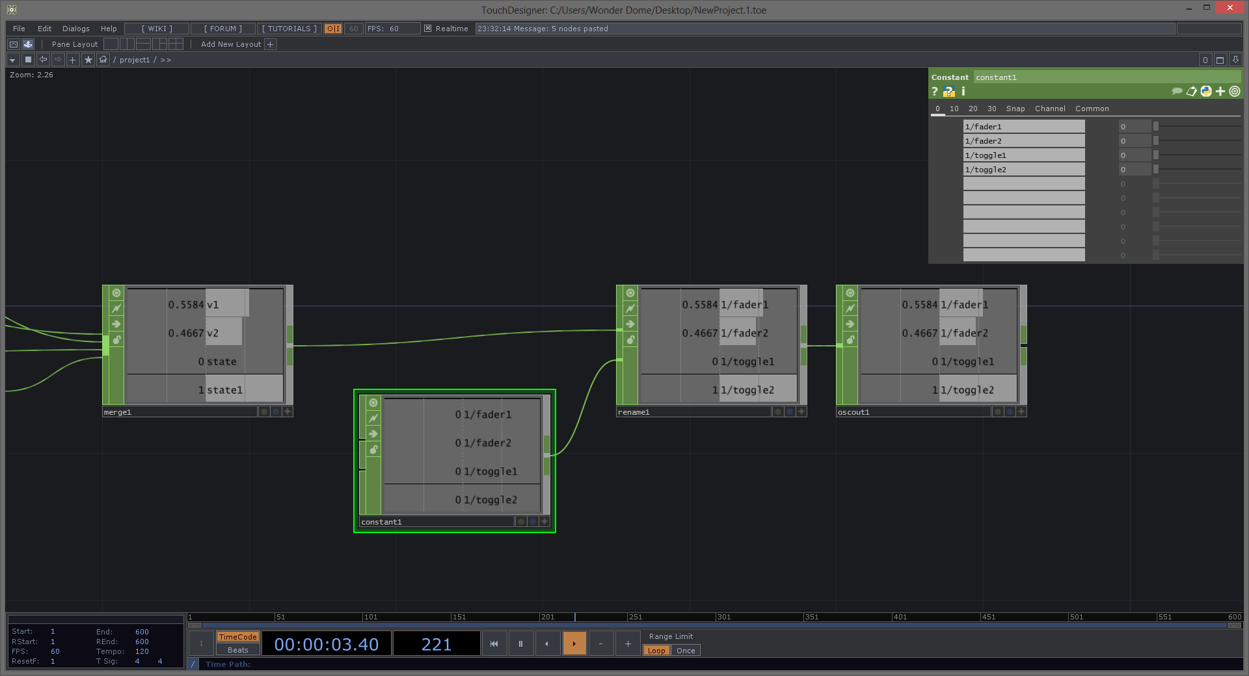The image size is (1249, 676).
Task: Open the pane type dropdown arrow
Action: (12, 60)
